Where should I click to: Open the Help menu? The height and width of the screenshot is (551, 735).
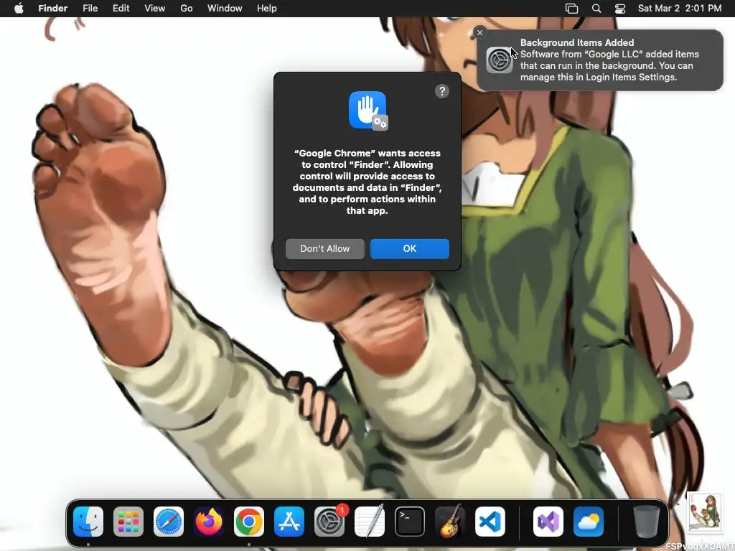[x=267, y=9]
